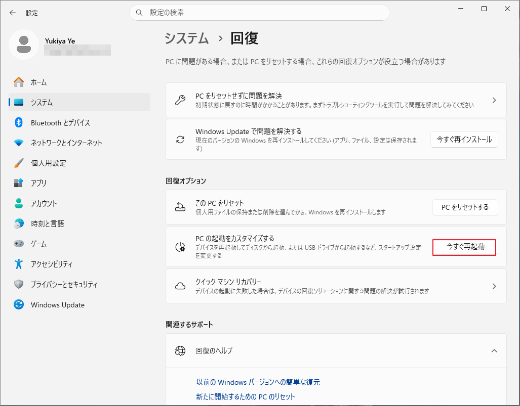Click PC をリセットする button

point(465,207)
